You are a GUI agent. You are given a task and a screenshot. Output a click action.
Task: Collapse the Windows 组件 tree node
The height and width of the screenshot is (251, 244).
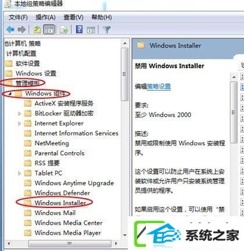click(x=10, y=94)
